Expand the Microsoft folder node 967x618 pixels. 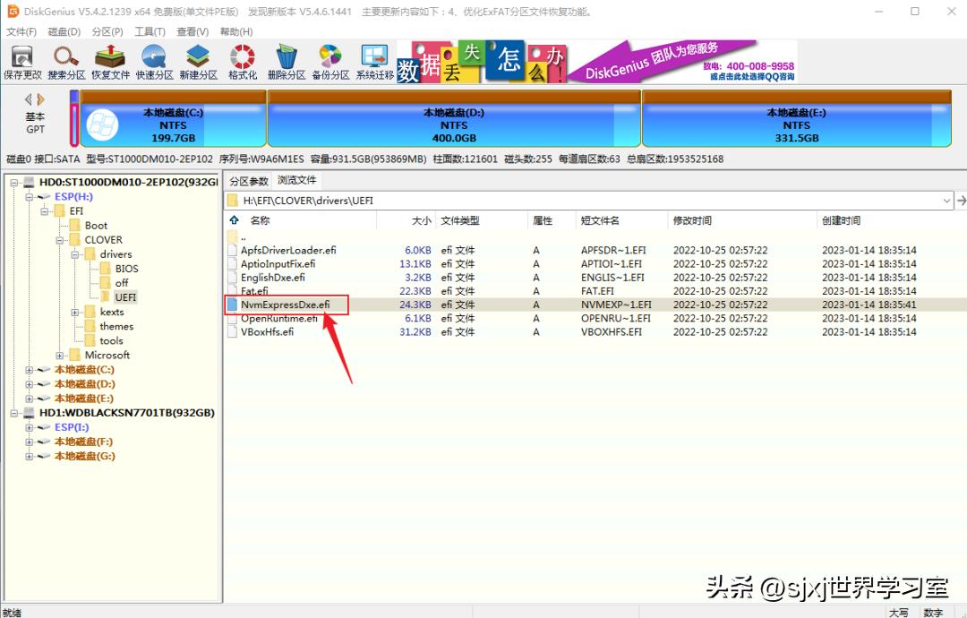[x=59, y=355]
